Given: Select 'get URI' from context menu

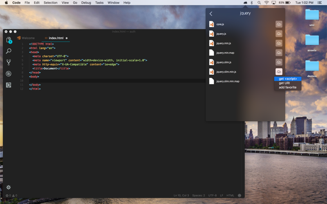Looking at the screenshot, I should tap(284, 83).
